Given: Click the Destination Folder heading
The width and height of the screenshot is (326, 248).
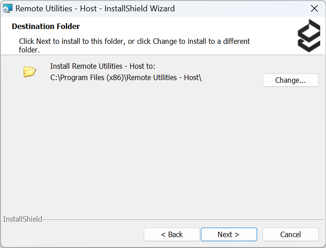Looking at the screenshot, I should click(x=46, y=26).
